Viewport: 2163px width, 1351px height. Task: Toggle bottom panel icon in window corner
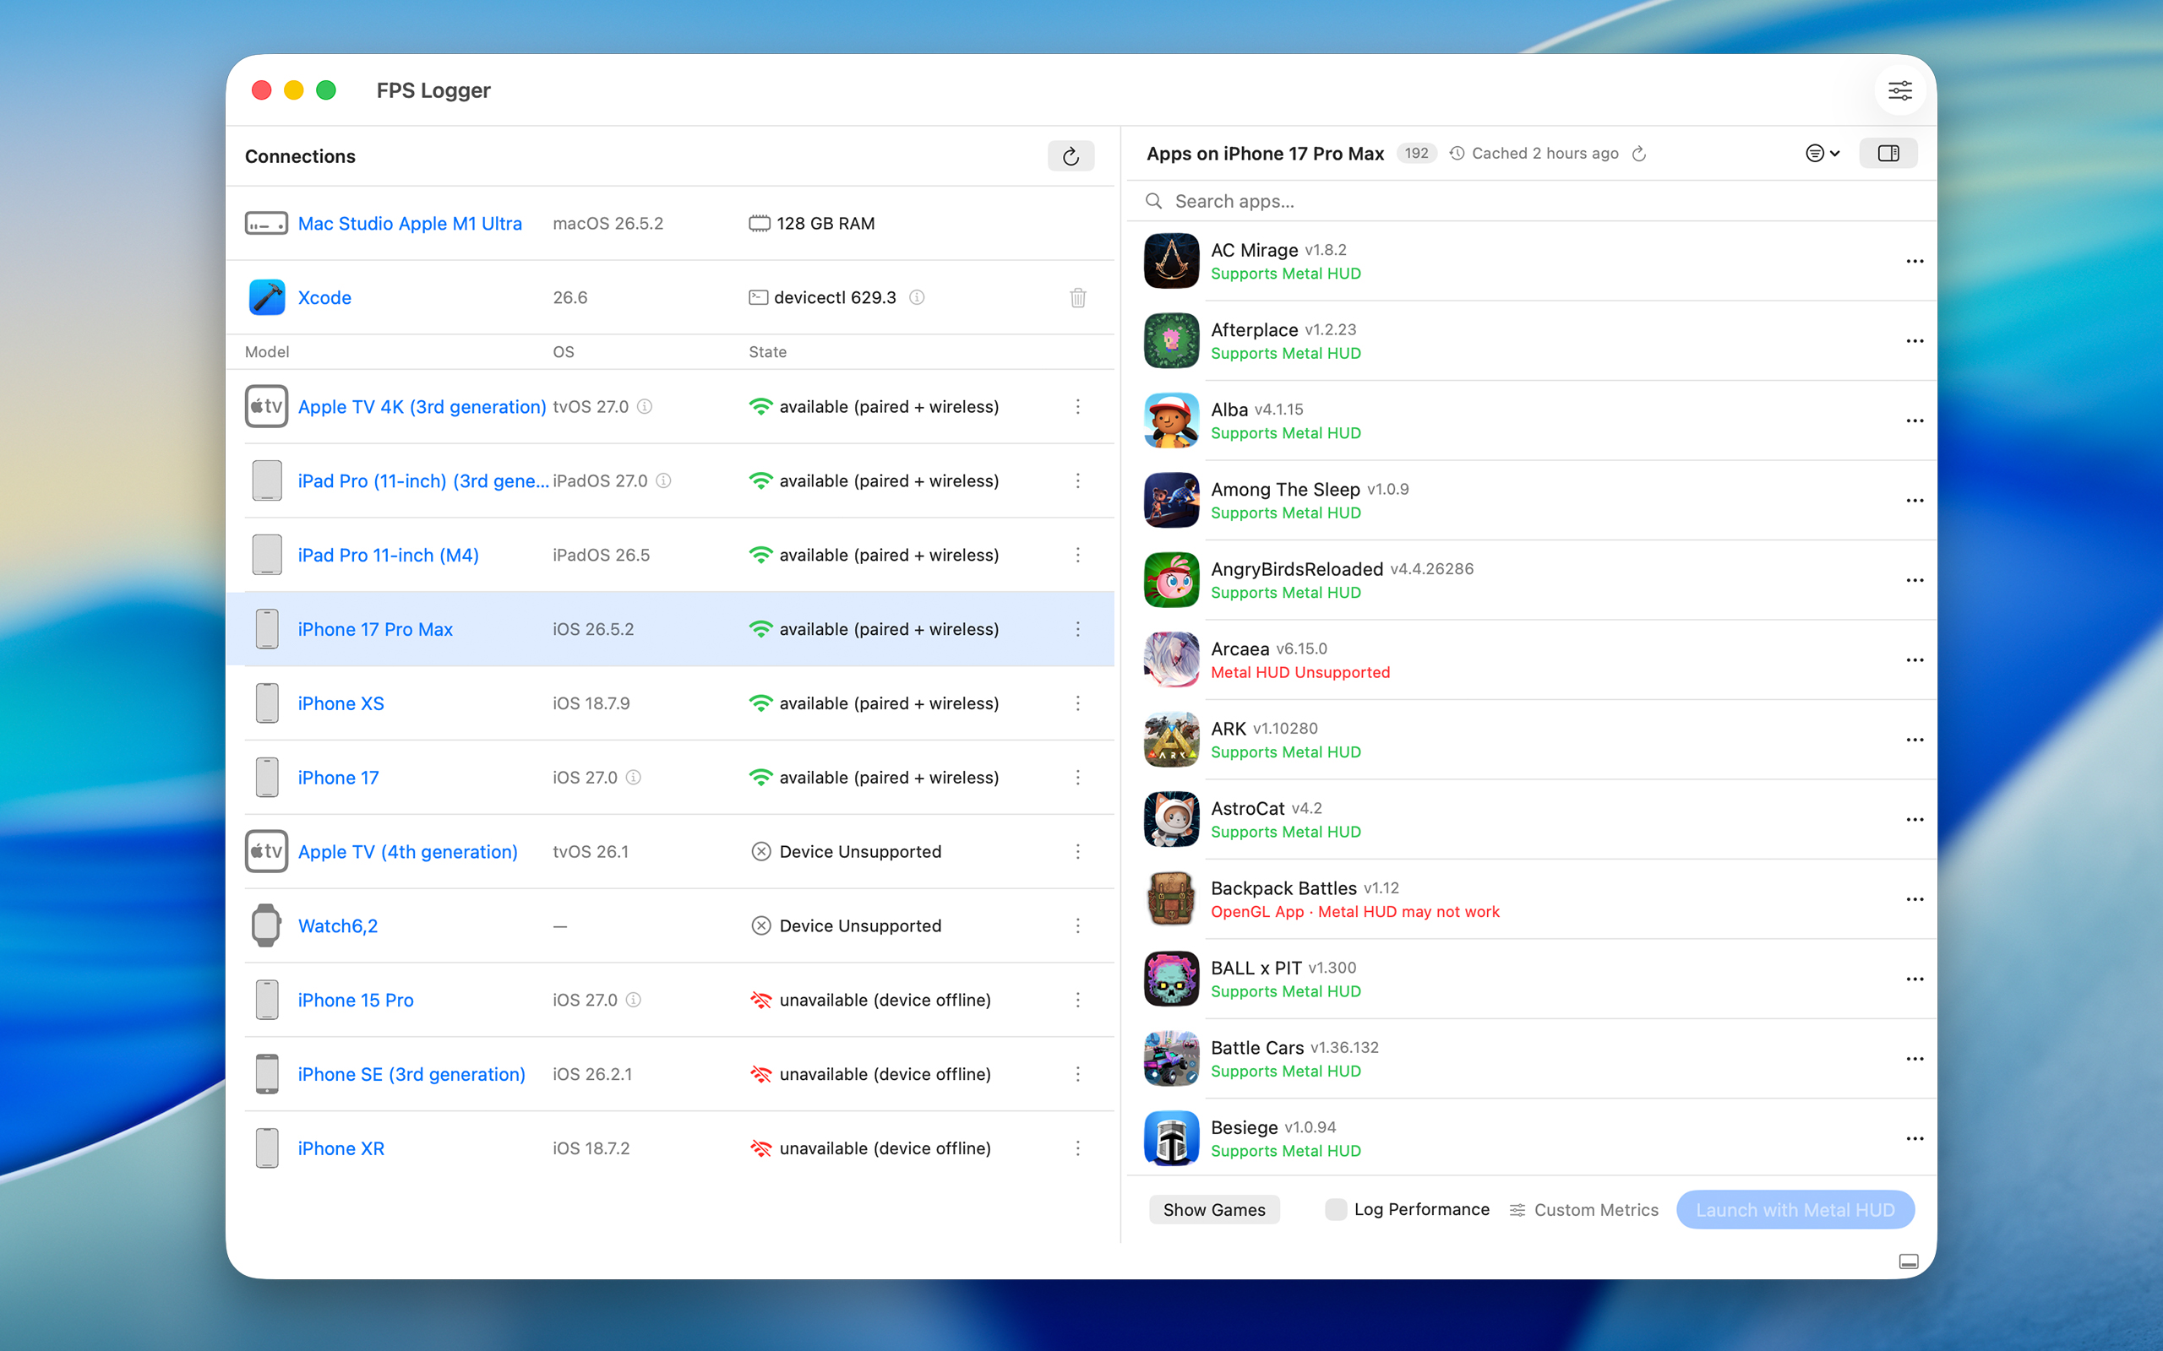tap(1909, 1261)
